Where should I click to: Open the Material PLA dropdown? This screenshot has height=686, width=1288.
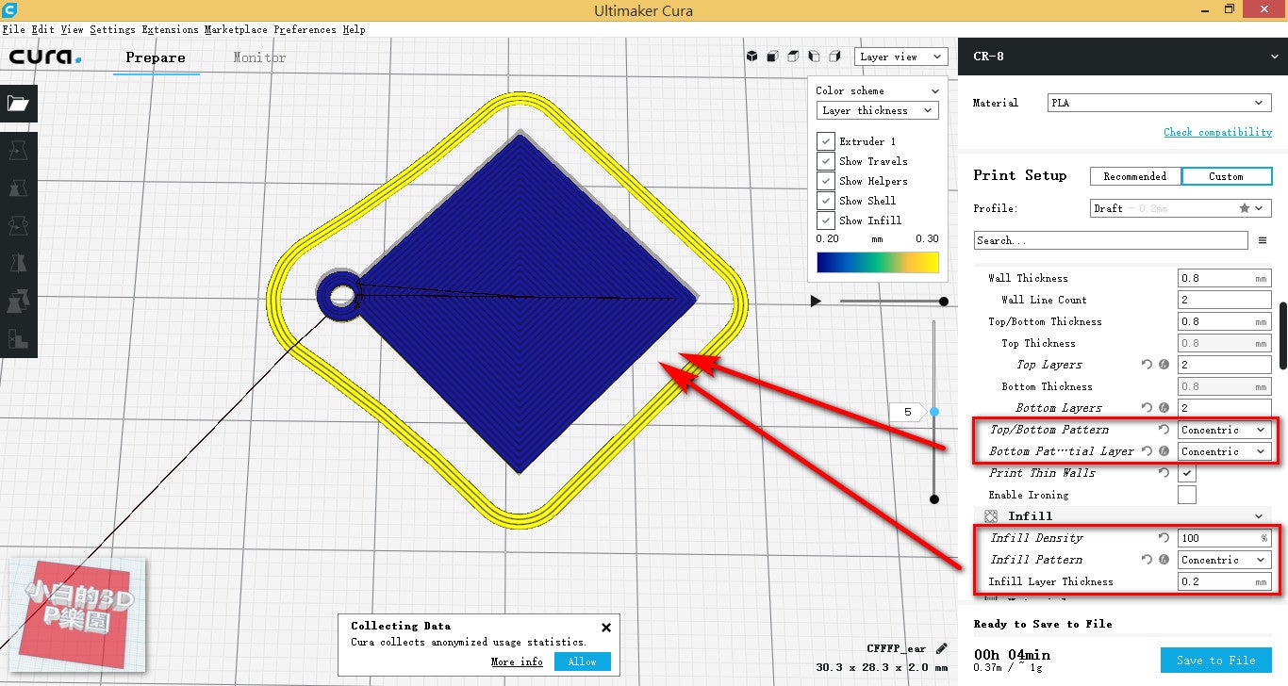(1160, 103)
